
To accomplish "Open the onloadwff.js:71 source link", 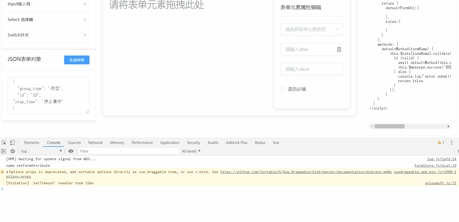I will pos(441,183).
